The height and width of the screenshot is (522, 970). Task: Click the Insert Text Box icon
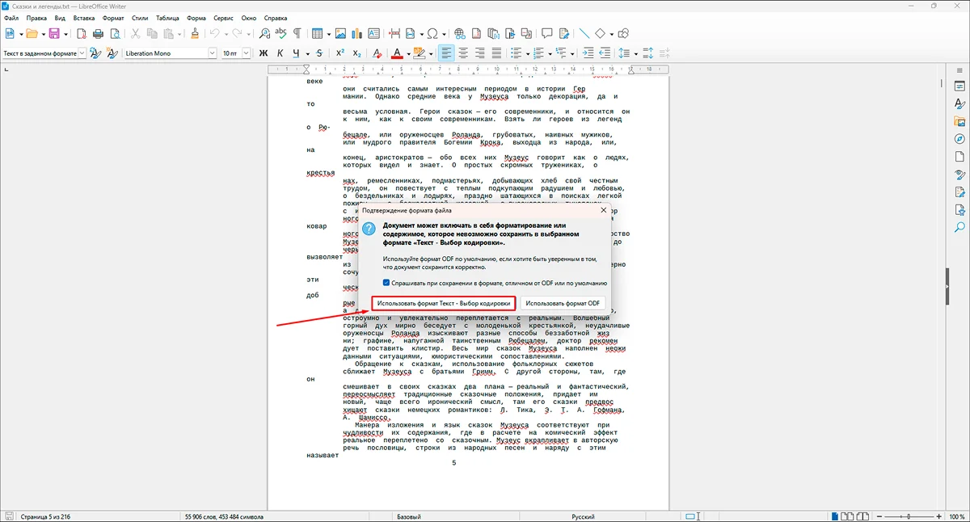373,33
